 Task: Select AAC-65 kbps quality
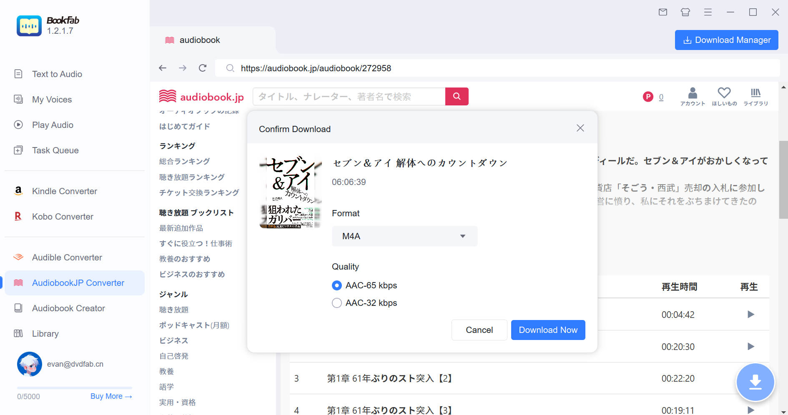[336, 285]
